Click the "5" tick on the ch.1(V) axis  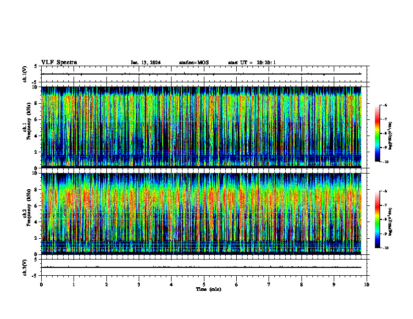pos(36,66)
